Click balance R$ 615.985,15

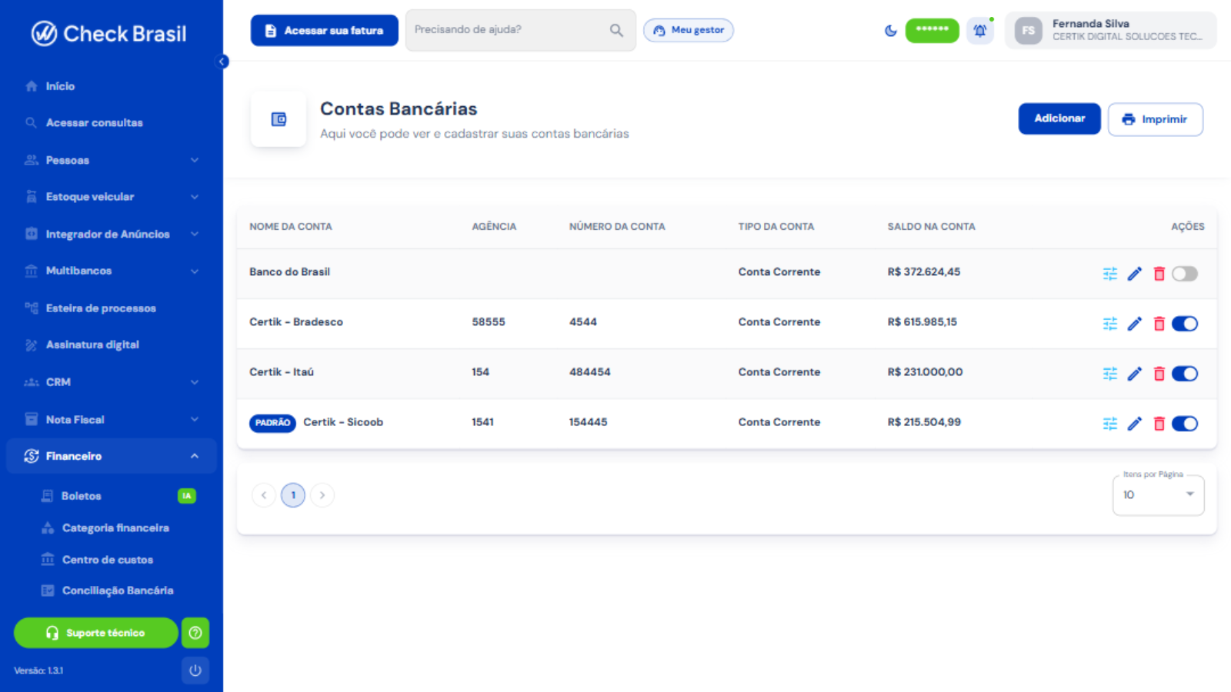tap(922, 322)
